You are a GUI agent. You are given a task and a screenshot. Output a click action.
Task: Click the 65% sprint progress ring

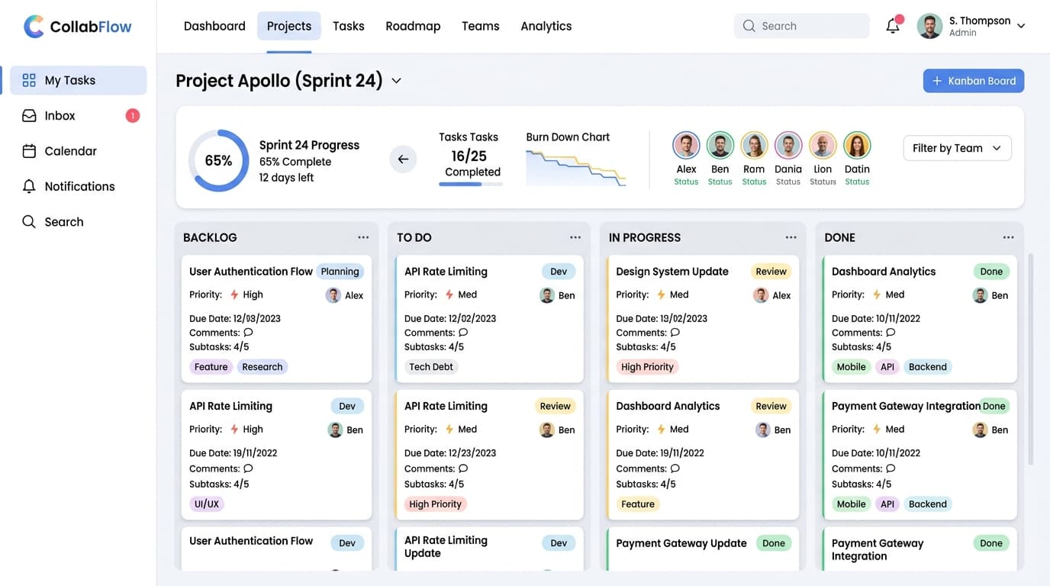(218, 160)
